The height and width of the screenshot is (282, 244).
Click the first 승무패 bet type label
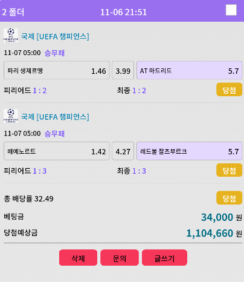pos(54,53)
